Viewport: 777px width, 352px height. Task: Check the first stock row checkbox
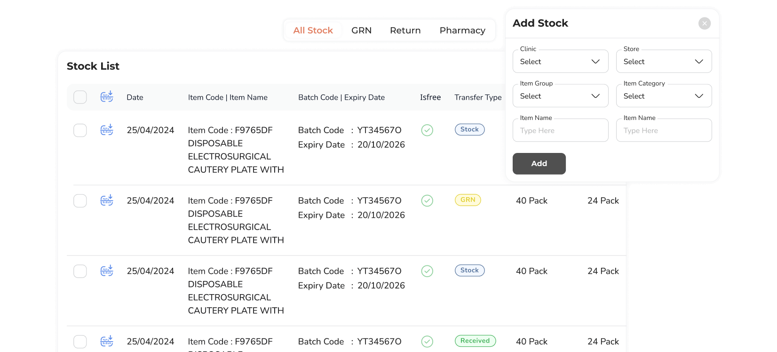[80, 130]
